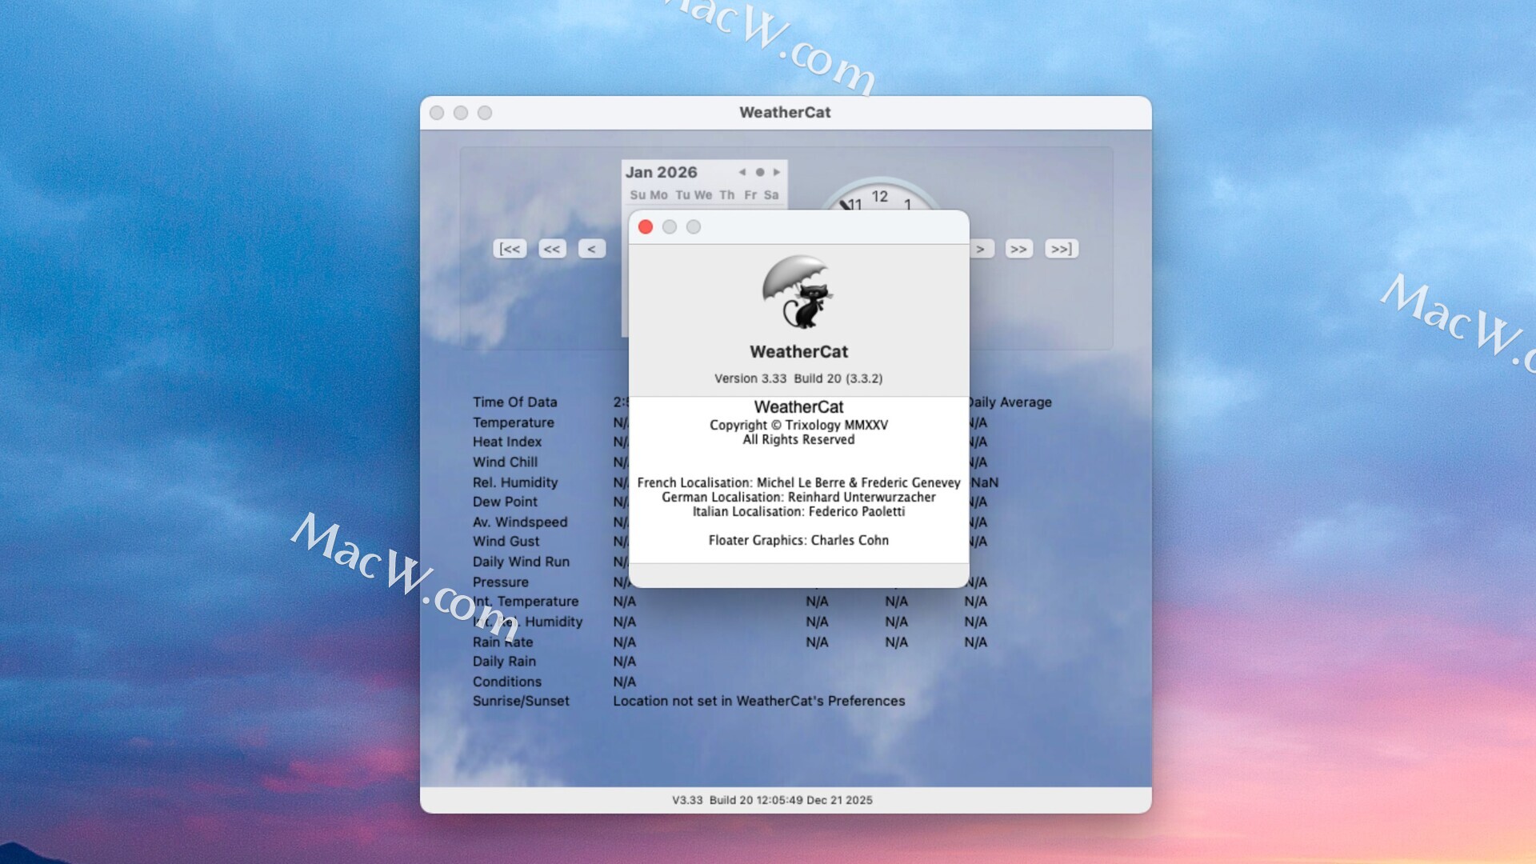Jump to first record with [<< button

[510, 249]
